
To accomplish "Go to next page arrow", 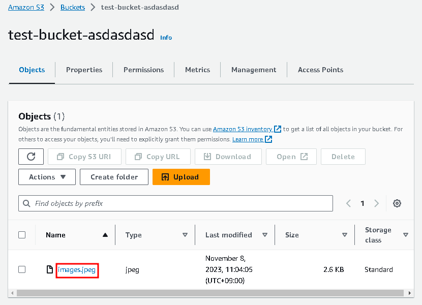I will point(377,203).
